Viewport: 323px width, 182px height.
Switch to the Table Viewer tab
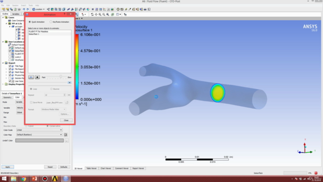(91, 168)
